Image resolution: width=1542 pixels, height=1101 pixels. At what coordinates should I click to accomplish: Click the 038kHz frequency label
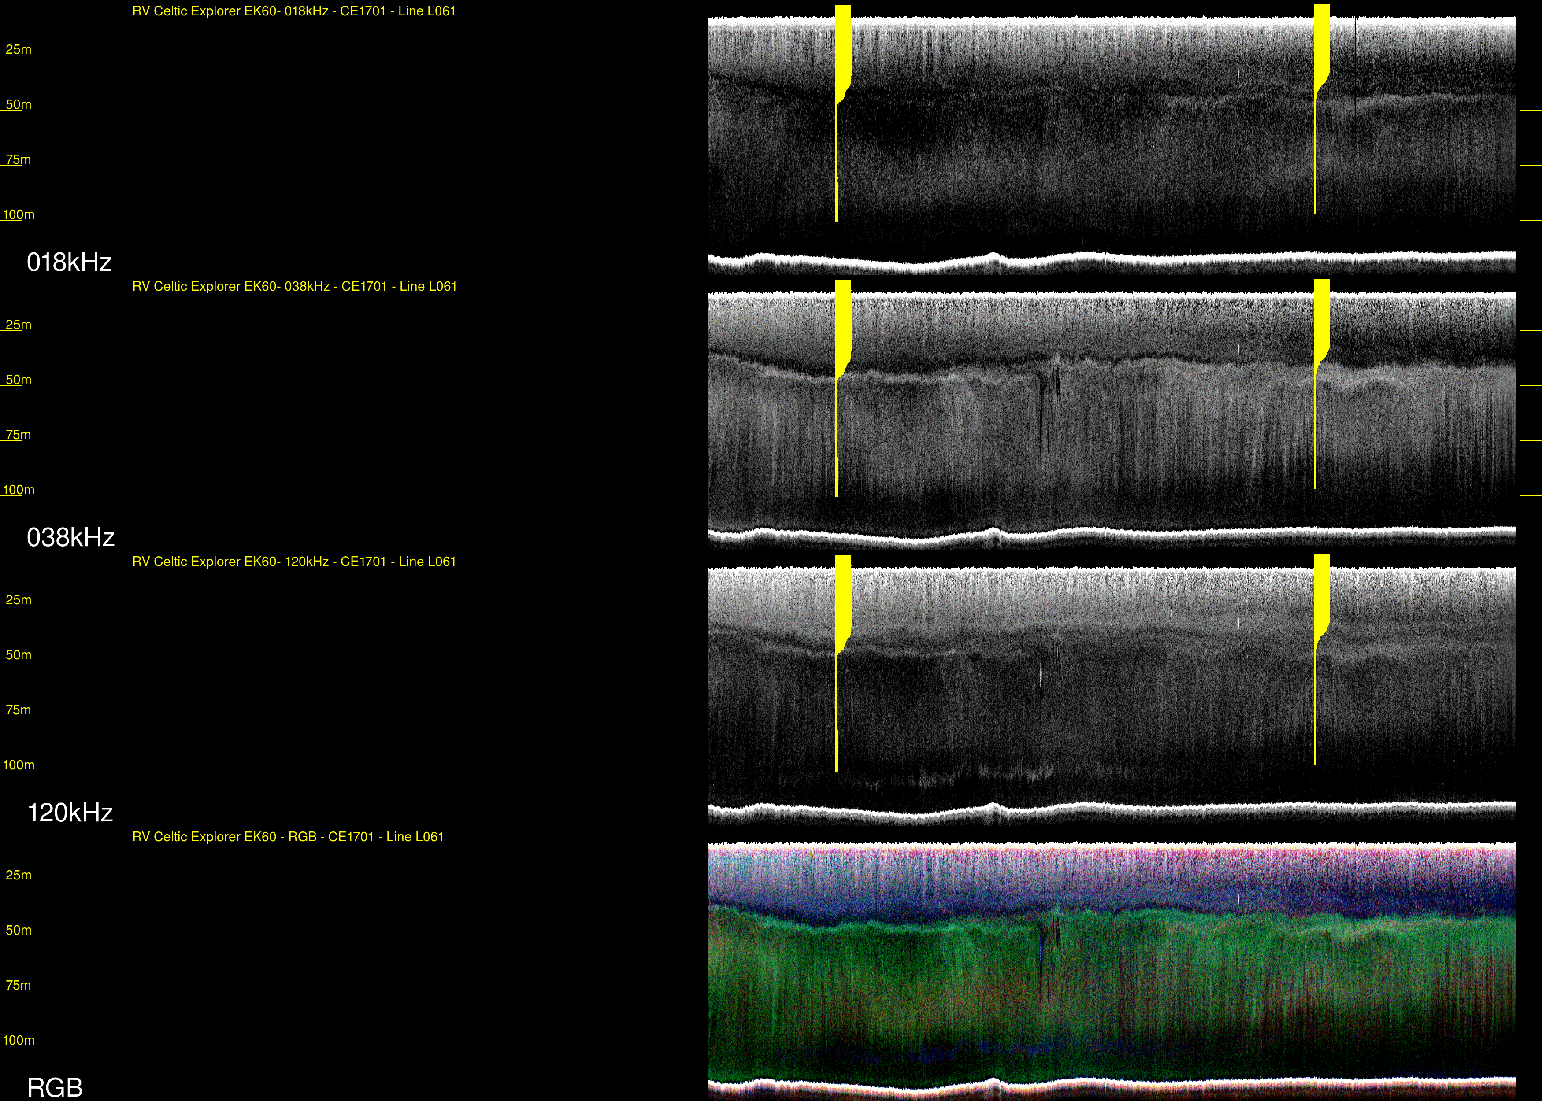coord(70,538)
